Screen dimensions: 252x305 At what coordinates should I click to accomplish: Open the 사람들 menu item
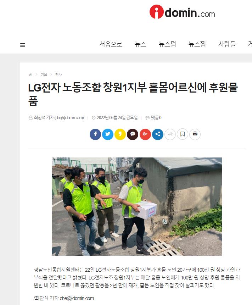pyautogui.click(x=227, y=44)
